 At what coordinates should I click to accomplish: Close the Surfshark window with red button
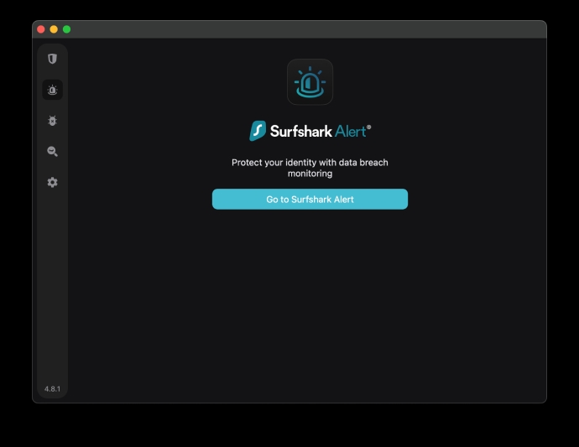41,29
